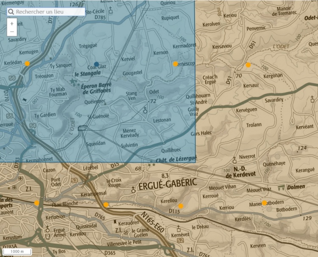Screen dimensions: 318x257
Task: Click the ERGUÉ-GABÉRIC town label
Action: pyautogui.click(x=165, y=186)
